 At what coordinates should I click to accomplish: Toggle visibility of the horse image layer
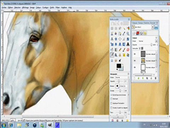pos(135,61)
